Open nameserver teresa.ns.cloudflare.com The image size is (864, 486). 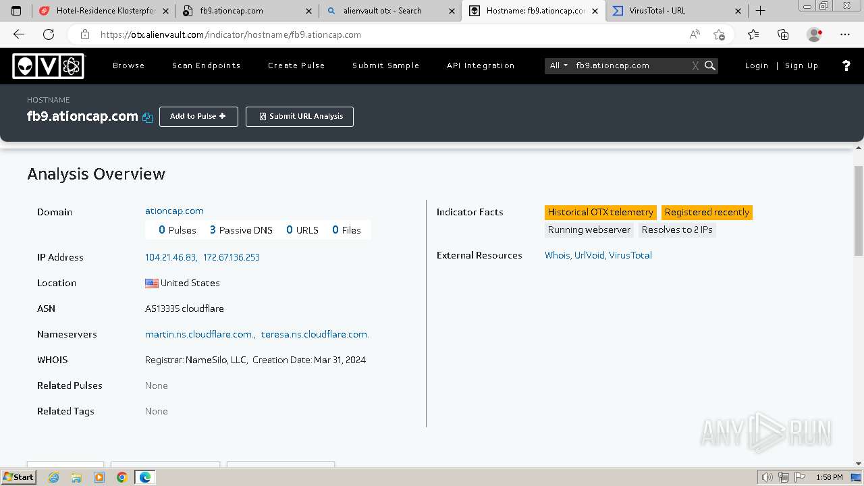(314, 334)
